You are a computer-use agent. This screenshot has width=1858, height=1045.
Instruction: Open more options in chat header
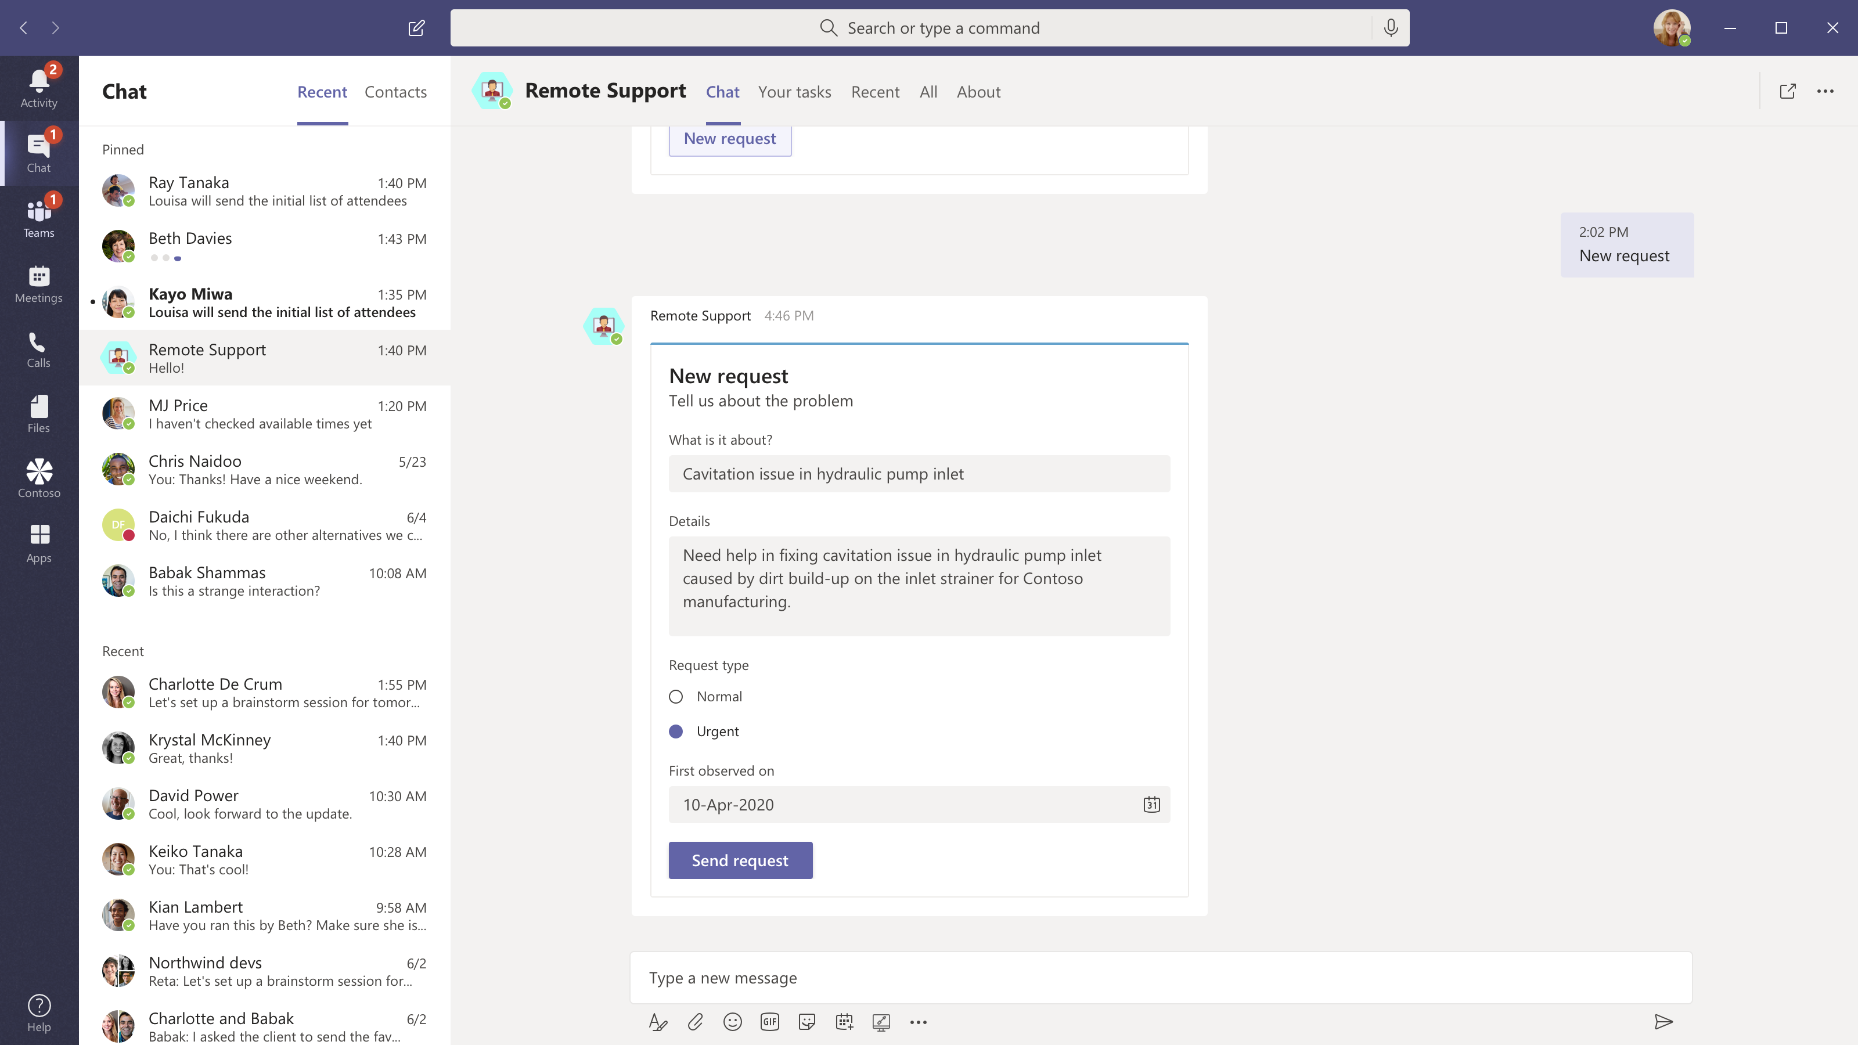pos(1825,92)
